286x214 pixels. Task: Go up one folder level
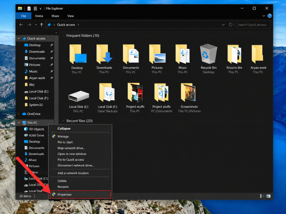coord(42,25)
